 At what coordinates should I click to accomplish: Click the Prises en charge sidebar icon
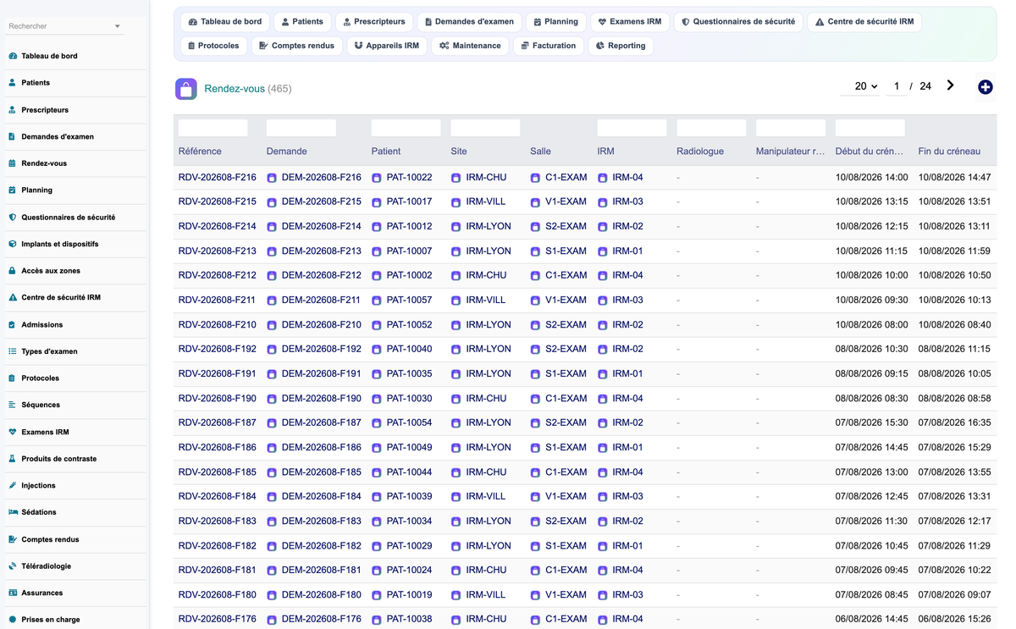click(13, 620)
